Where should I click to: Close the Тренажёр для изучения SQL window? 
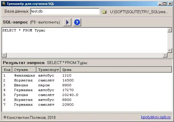pos(170,4)
